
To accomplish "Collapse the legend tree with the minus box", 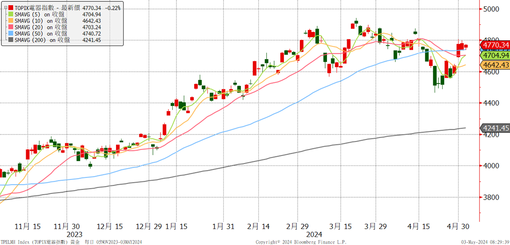I will 5,8.
